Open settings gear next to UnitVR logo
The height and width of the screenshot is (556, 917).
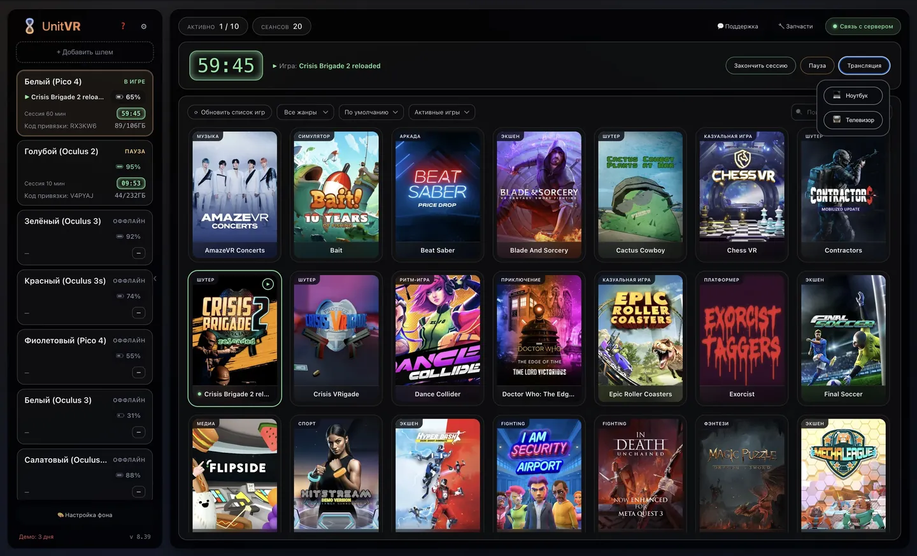point(144,27)
